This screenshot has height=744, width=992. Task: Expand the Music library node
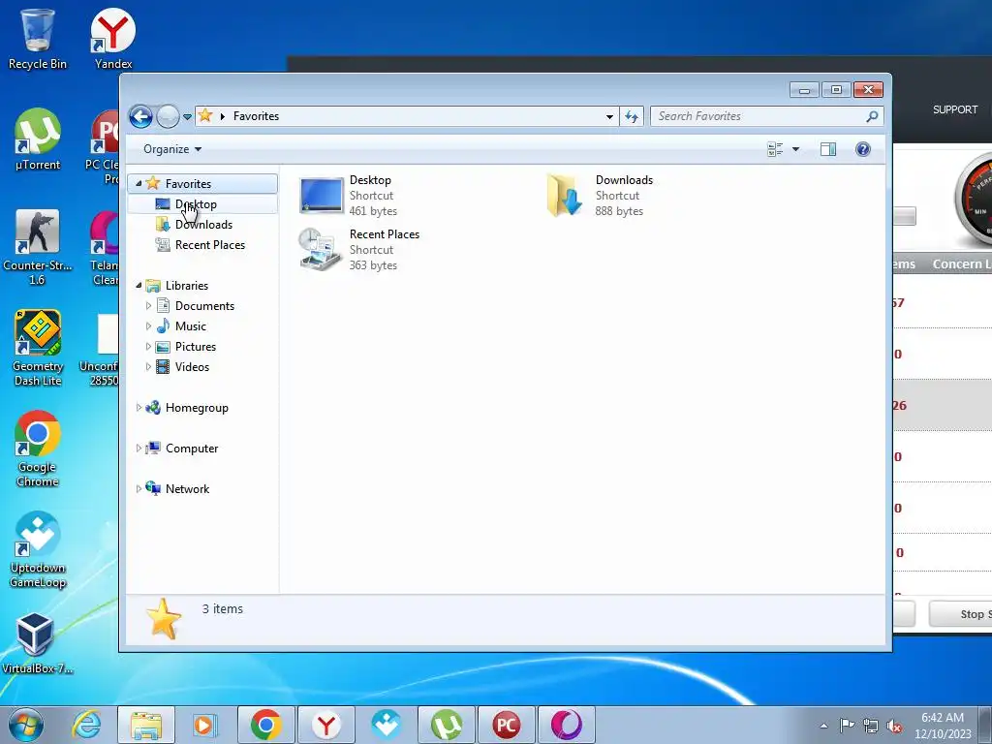click(148, 326)
